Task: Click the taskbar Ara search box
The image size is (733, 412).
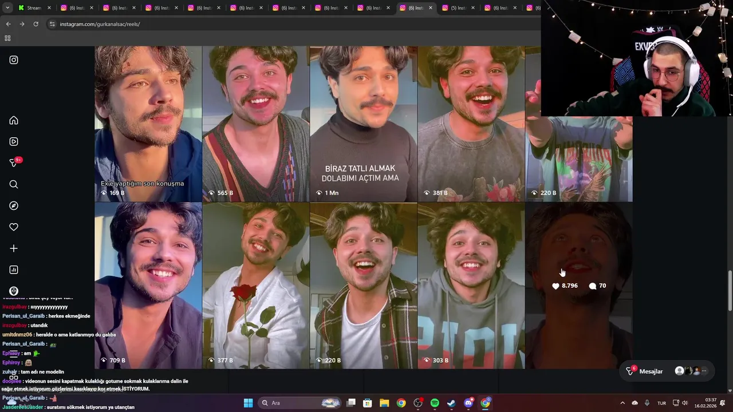Action: pyautogui.click(x=299, y=403)
